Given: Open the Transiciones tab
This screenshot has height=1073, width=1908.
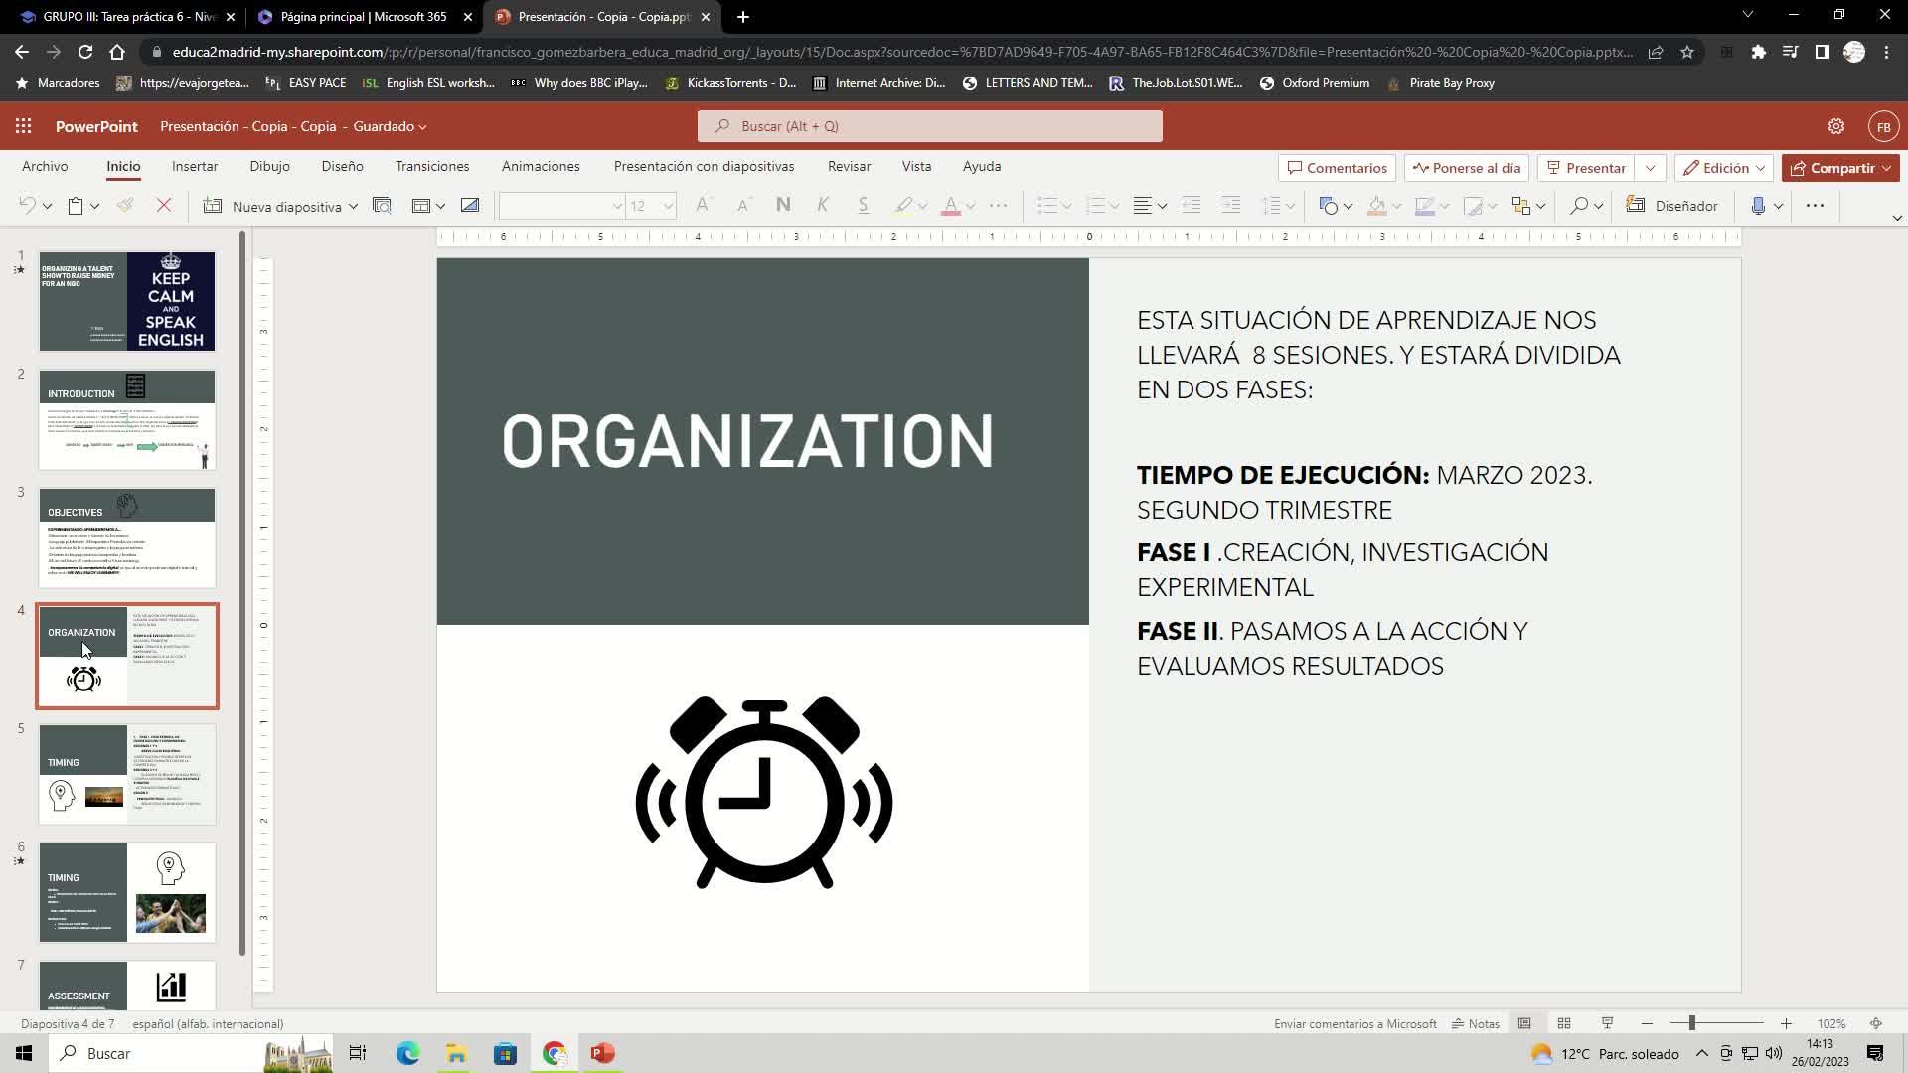Looking at the screenshot, I should (x=431, y=166).
